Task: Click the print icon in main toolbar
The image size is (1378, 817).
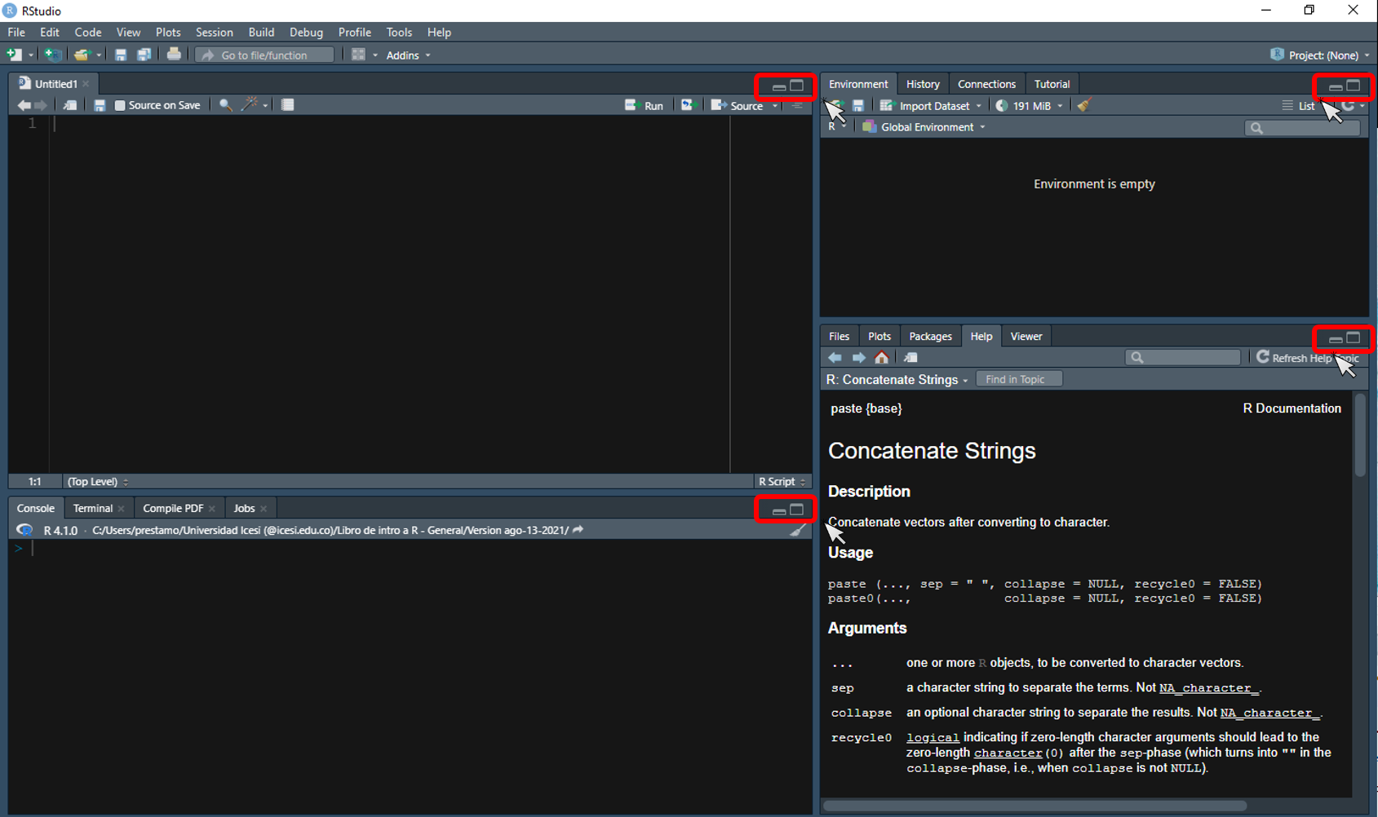Action: tap(174, 55)
